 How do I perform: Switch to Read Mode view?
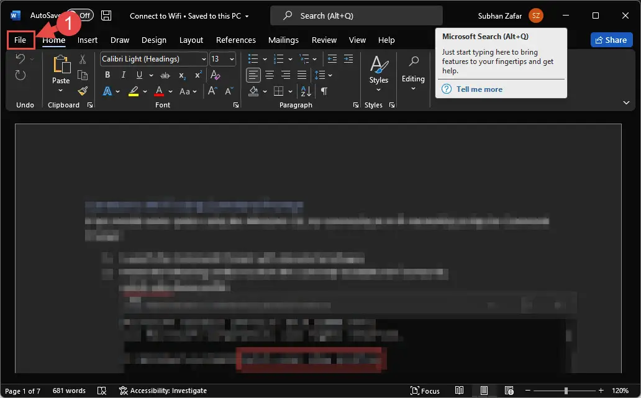459,391
